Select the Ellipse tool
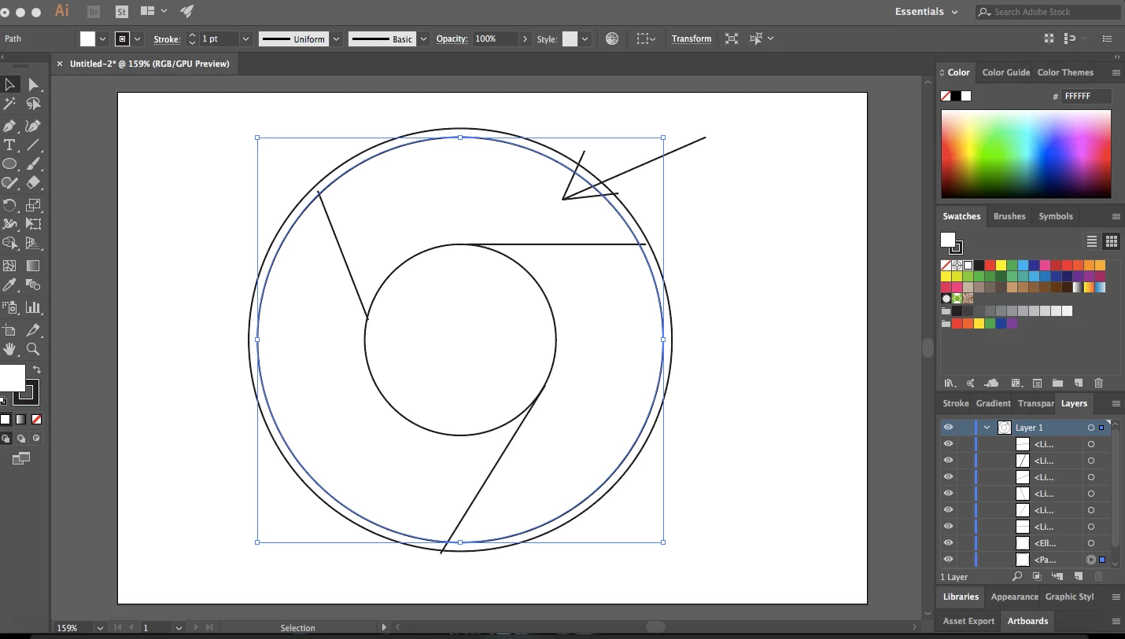The height and width of the screenshot is (639, 1125). point(9,164)
